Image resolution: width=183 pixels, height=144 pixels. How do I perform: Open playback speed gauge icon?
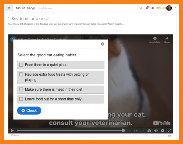coord(149,131)
